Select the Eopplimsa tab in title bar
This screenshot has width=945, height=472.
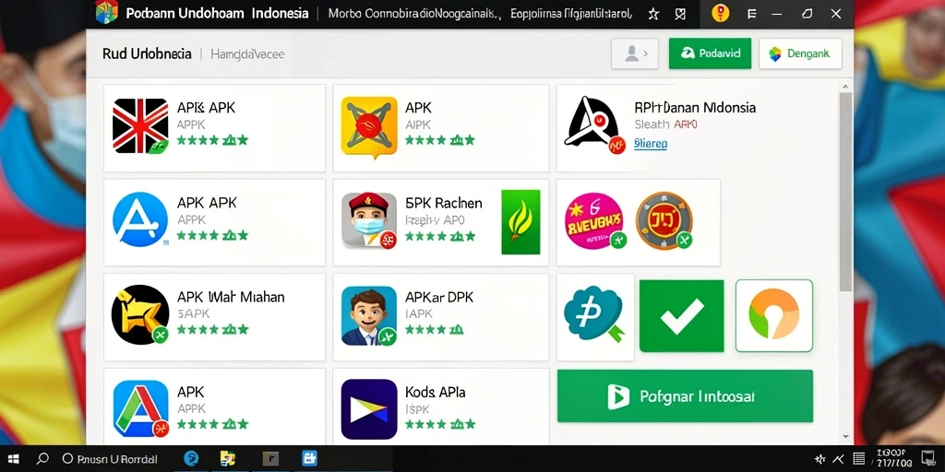570,13
